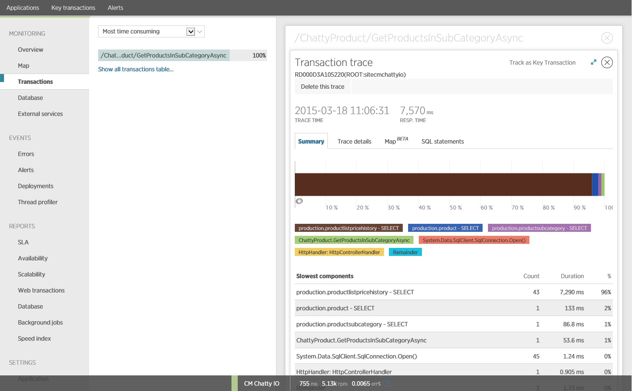Click the CM Chatty IO status bar label
The width and height of the screenshot is (632, 391).
click(261, 383)
